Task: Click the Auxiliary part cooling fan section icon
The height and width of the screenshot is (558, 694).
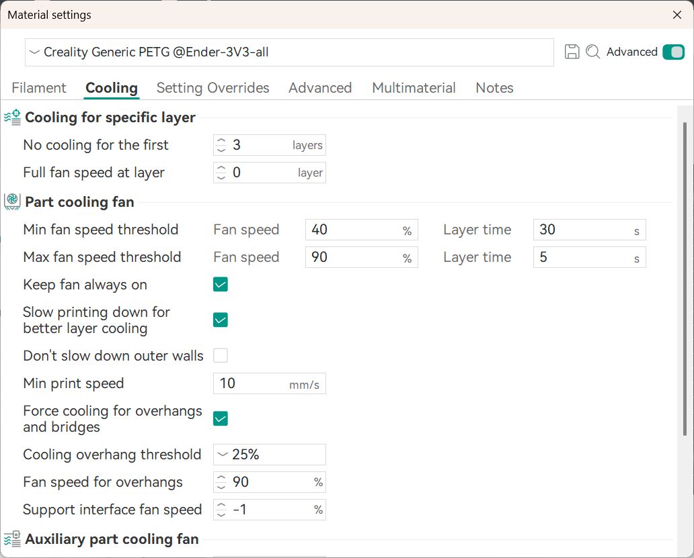Action: point(12,539)
